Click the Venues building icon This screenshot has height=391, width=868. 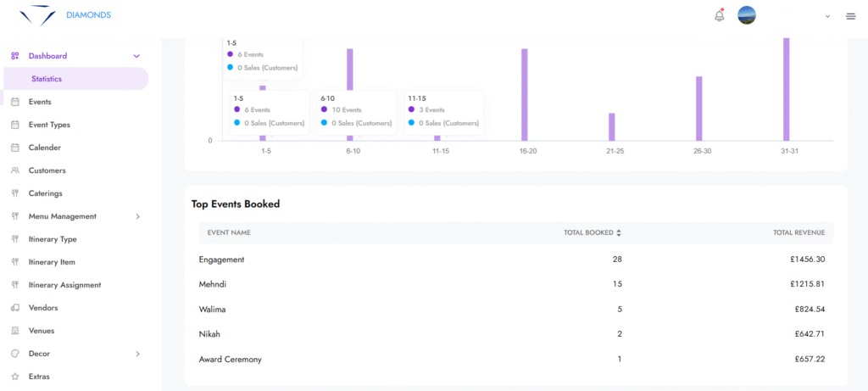pyautogui.click(x=15, y=331)
